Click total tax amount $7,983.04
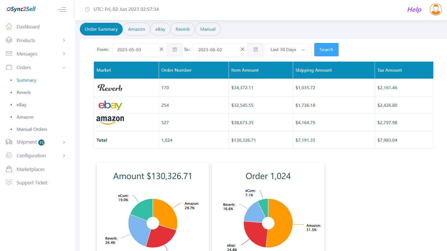This screenshot has height=251, width=447. (x=387, y=140)
